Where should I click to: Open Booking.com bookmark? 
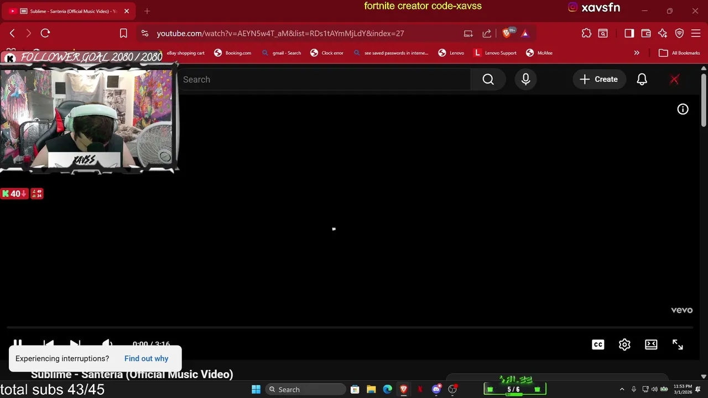(x=233, y=53)
